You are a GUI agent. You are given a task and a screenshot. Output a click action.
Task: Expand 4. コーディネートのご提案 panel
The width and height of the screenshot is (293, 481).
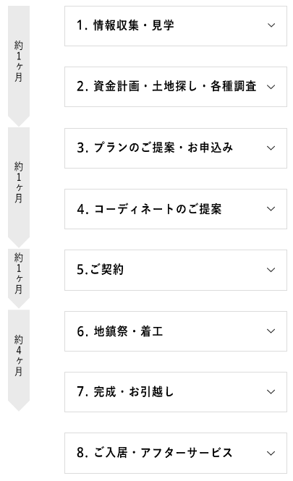point(176,209)
